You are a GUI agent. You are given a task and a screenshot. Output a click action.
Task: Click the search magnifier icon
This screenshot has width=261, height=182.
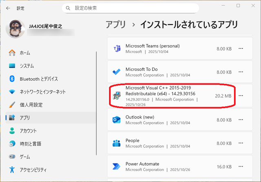coord(68,8)
